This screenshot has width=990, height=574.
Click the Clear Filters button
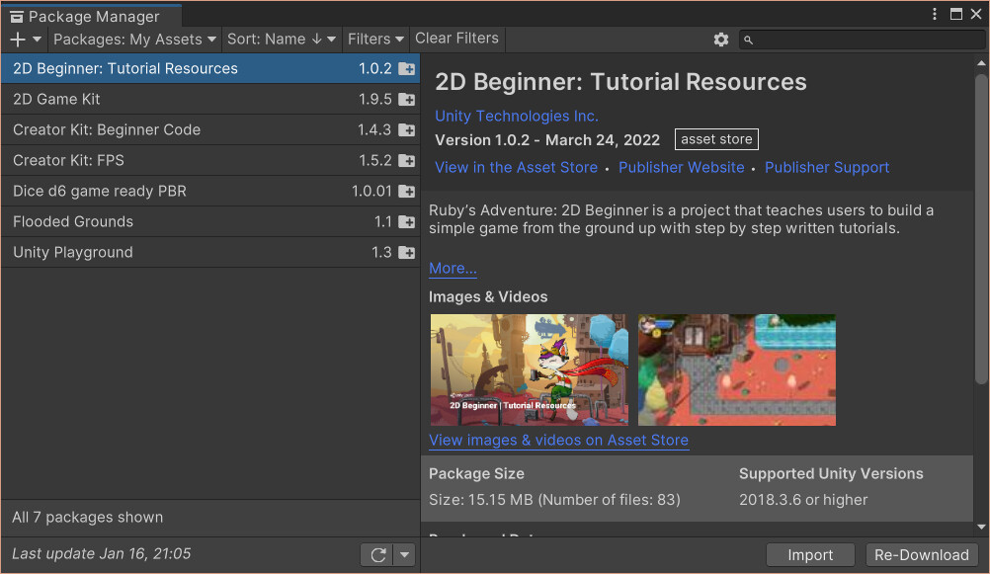tap(456, 39)
